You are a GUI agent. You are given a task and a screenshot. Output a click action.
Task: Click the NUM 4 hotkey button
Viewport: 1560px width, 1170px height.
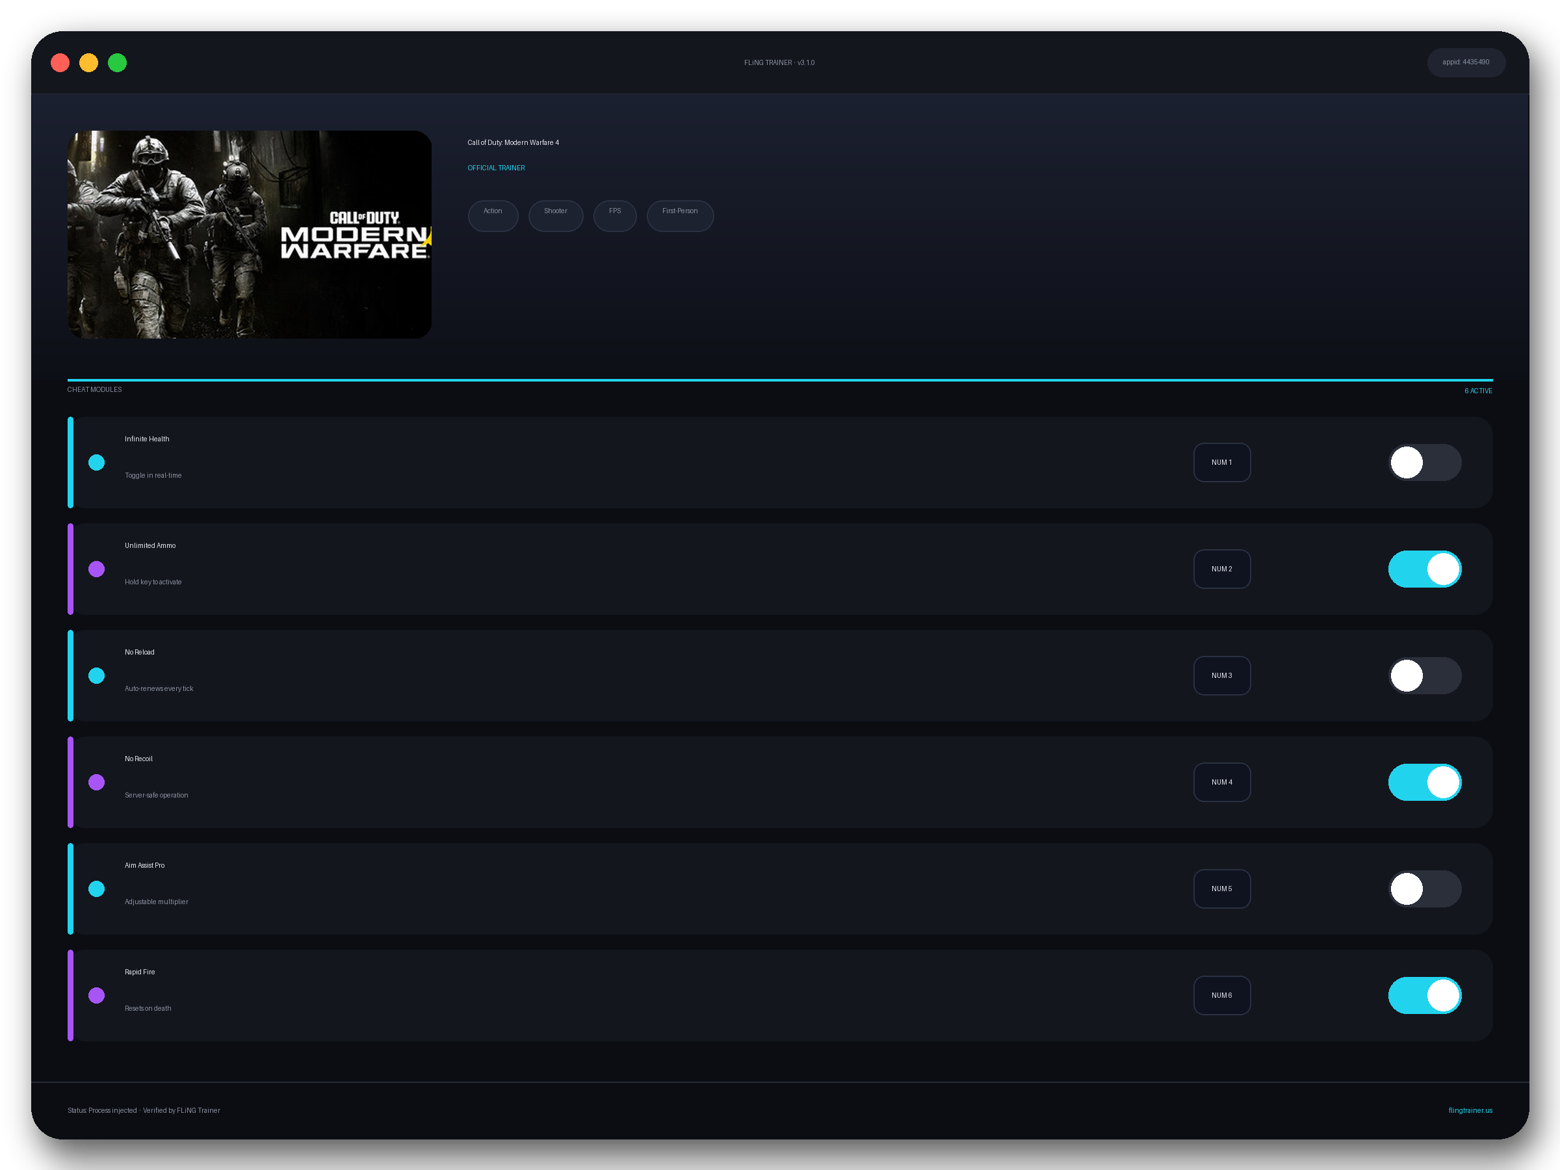click(1221, 782)
